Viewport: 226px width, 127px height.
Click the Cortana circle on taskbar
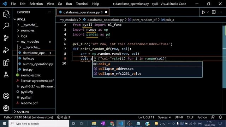click(x=73, y=123)
